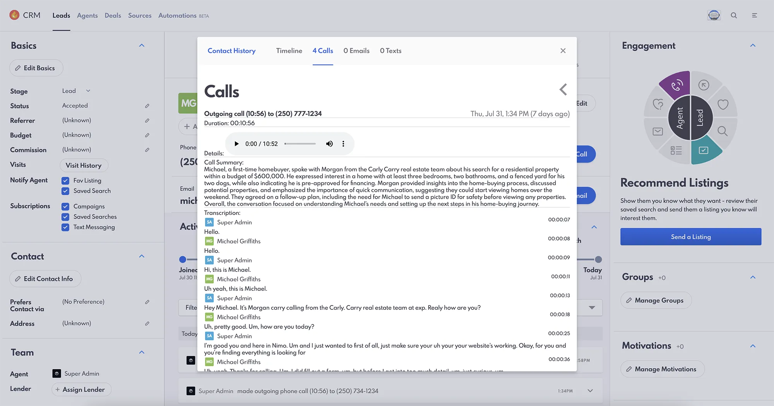Image resolution: width=774 pixels, height=406 pixels.
Task: Open the Deals navigation tab
Action: click(x=113, y=15)
